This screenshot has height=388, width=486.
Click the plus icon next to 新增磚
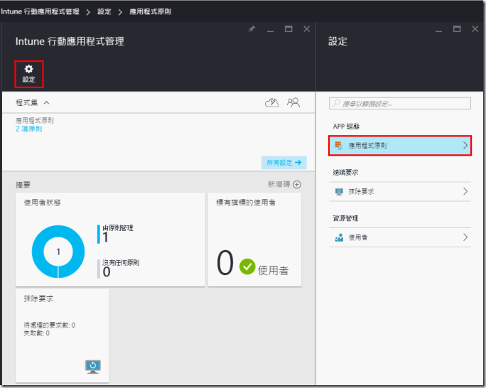click(x=297, y=184)
